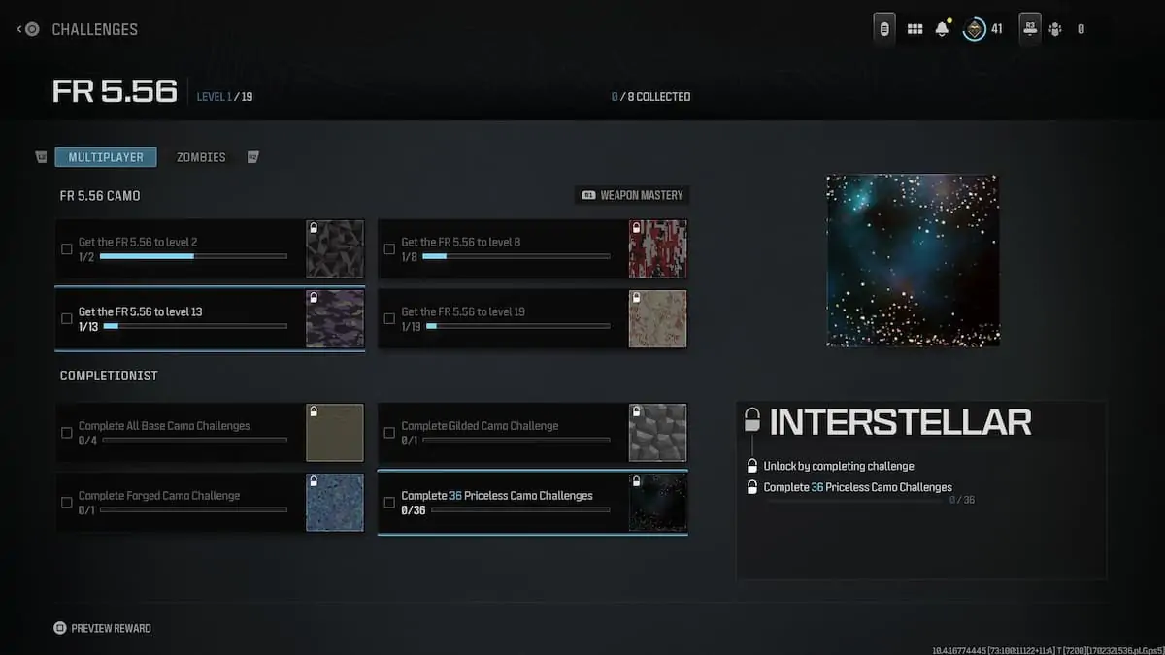Click the 0/36 progress count in challenge list
Viewport: 1165px width, 655px height.
(414, 509)
